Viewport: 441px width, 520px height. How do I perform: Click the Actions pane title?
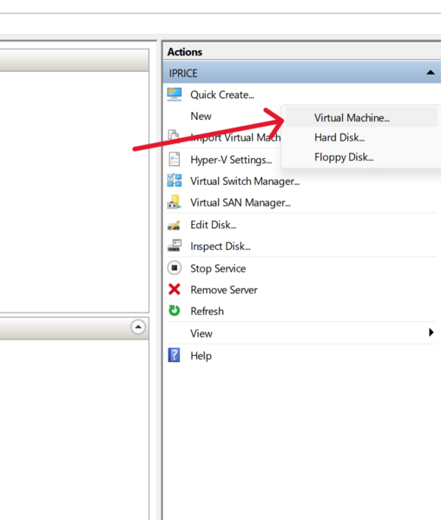pos(185,52)
